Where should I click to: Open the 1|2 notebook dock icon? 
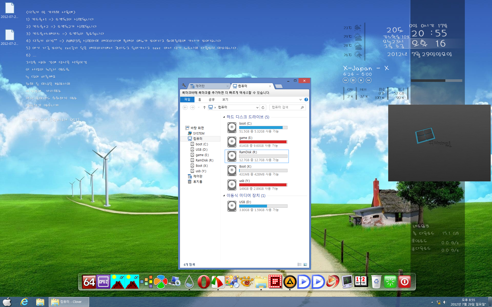tap(362, 282)
